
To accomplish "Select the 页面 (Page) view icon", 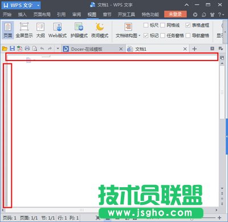I will (x=7, y=30).
